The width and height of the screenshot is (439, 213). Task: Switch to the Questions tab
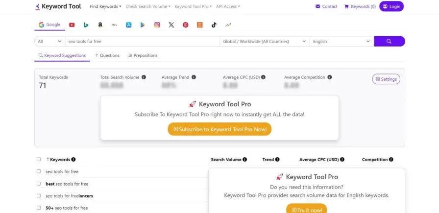click(107, 55)
